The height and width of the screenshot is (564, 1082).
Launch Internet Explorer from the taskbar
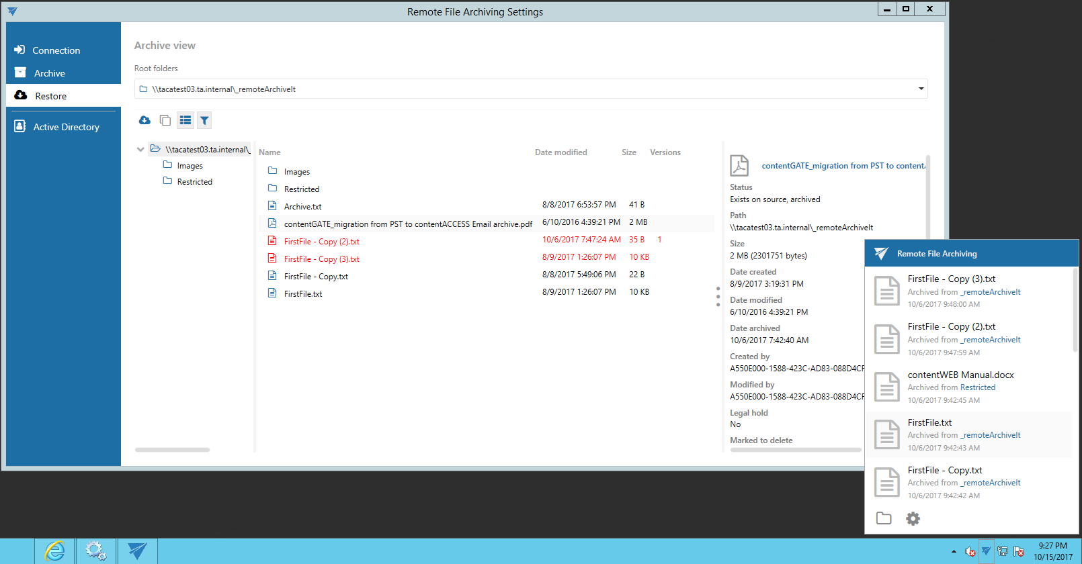pyautogui.click(x=54, y=551)
